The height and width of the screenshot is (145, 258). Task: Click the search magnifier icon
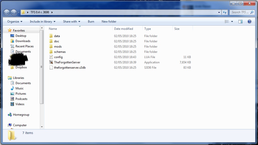(252, 12)
